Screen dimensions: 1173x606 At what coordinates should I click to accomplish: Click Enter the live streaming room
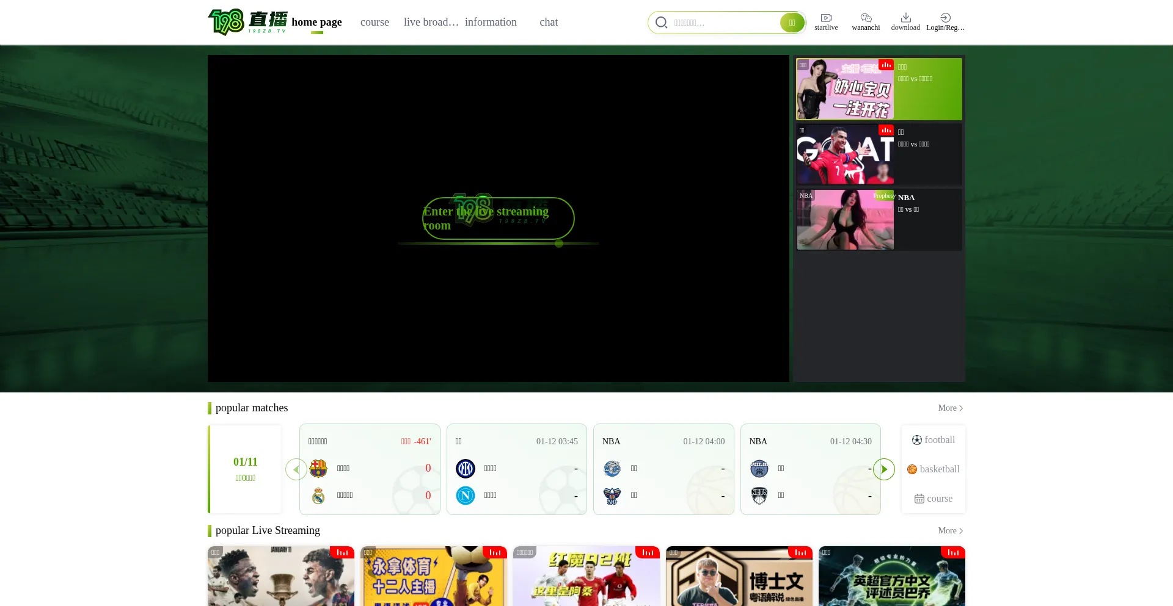498,218
